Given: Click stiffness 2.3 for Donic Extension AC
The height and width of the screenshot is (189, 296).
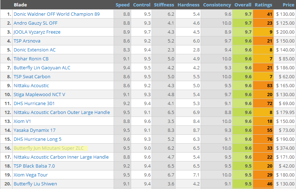Looking at the screenshot, I should pyautogui.click(x=171, y=50).
